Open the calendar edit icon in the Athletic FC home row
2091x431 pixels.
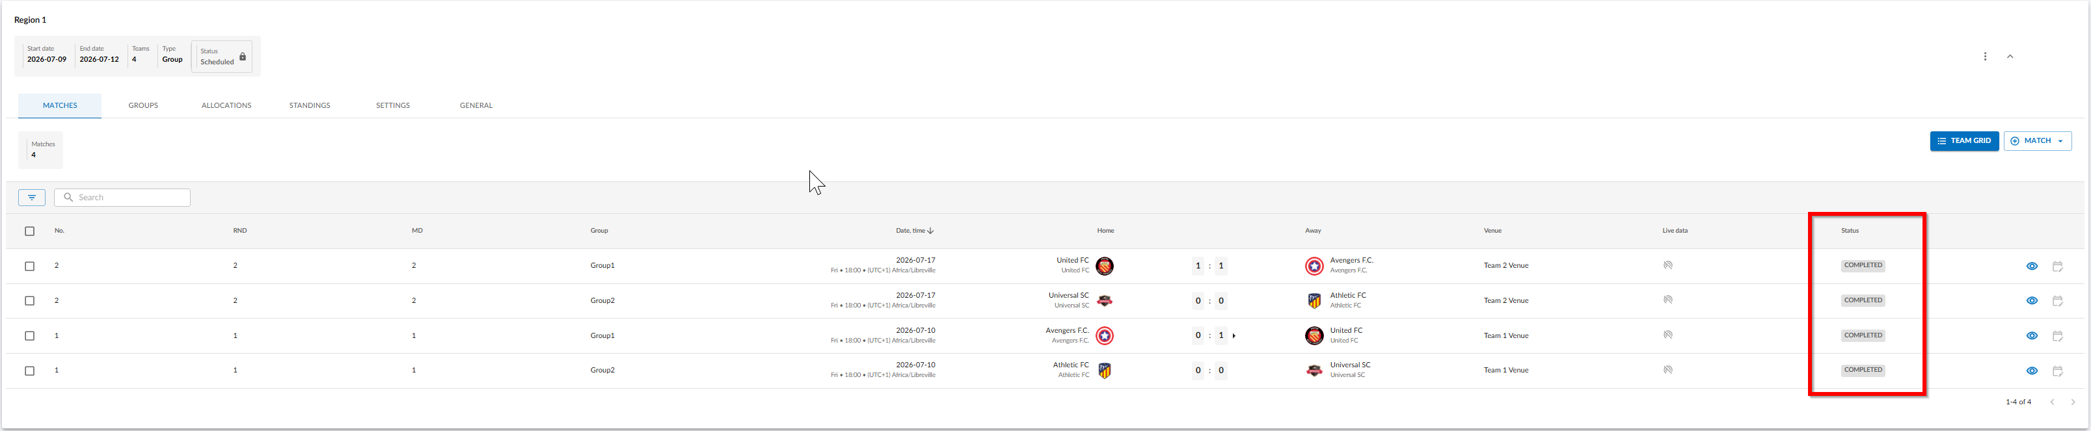click(2058, 371)
